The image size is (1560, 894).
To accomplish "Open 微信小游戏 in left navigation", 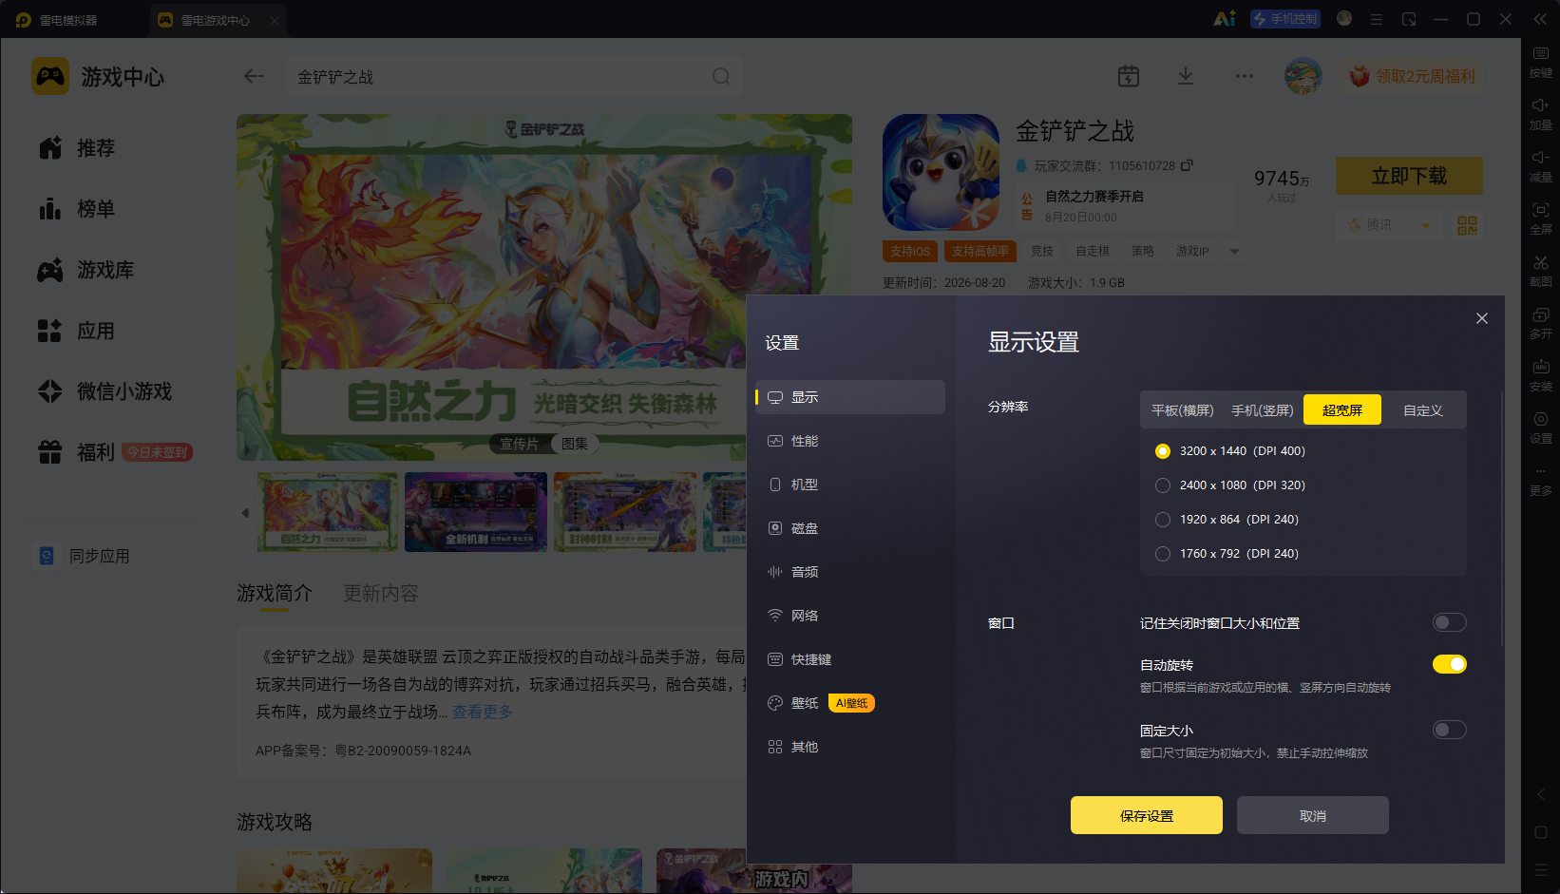I will point(105,391).
